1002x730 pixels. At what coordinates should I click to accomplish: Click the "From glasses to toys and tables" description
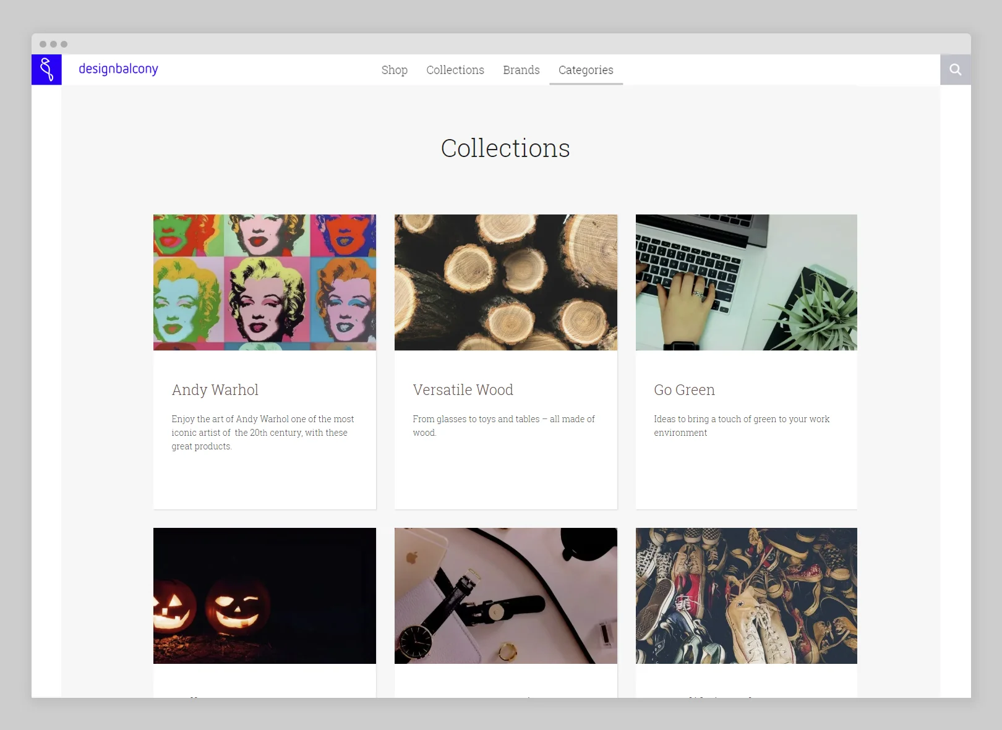pyautogui.click(x=504, y=426)
